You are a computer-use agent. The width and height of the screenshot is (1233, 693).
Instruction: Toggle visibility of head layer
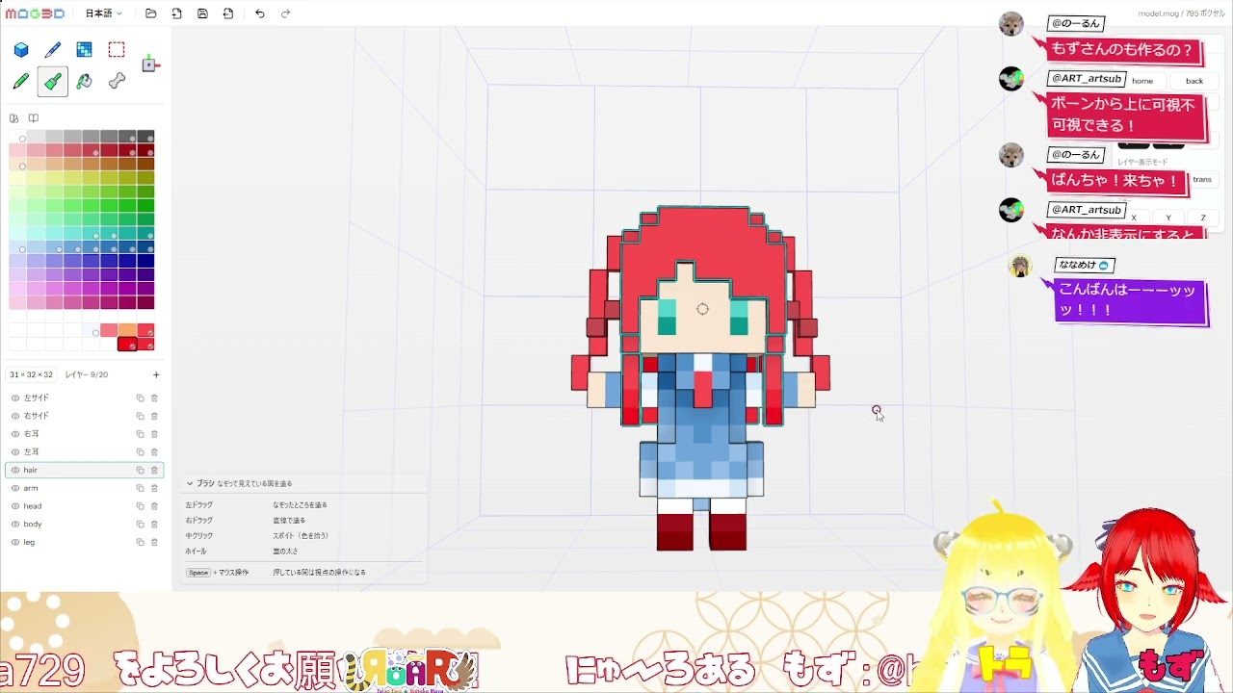pos(15,506)
